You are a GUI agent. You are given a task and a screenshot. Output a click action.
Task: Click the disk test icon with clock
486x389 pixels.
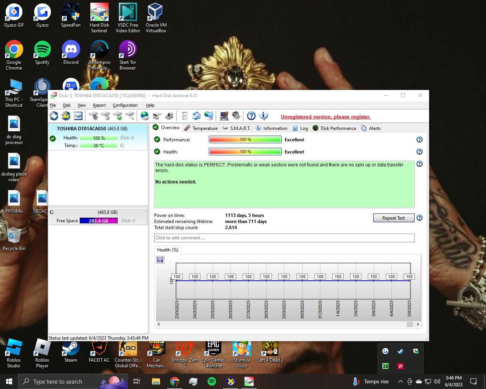pos(106,116)
